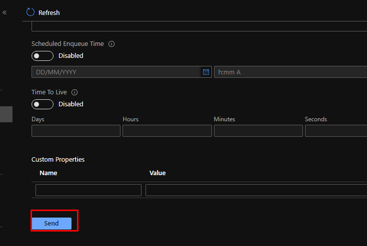
Task: Select the Minutes input box
Action: click(258, 131)
